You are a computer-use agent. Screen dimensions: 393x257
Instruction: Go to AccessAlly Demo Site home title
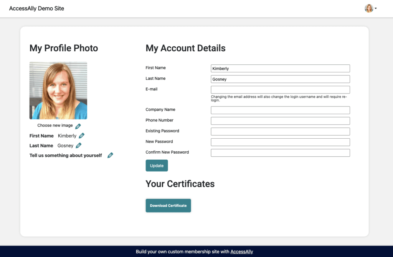coord(36,8)
